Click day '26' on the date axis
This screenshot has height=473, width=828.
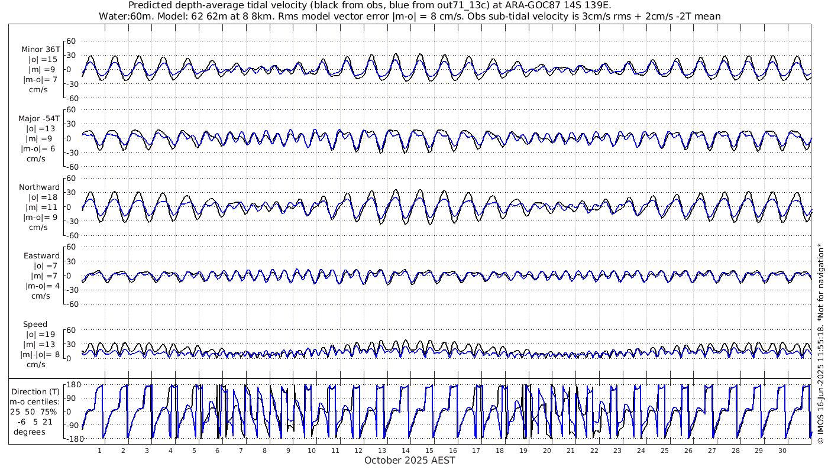688,451
